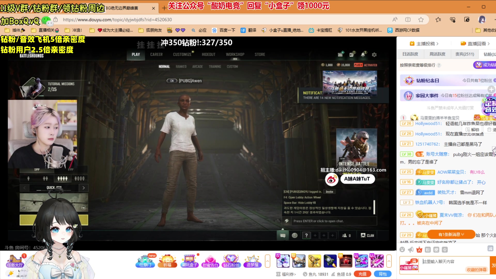Expand the gift list up-arrow on right
496x279 pixels.
click(389, 261)
